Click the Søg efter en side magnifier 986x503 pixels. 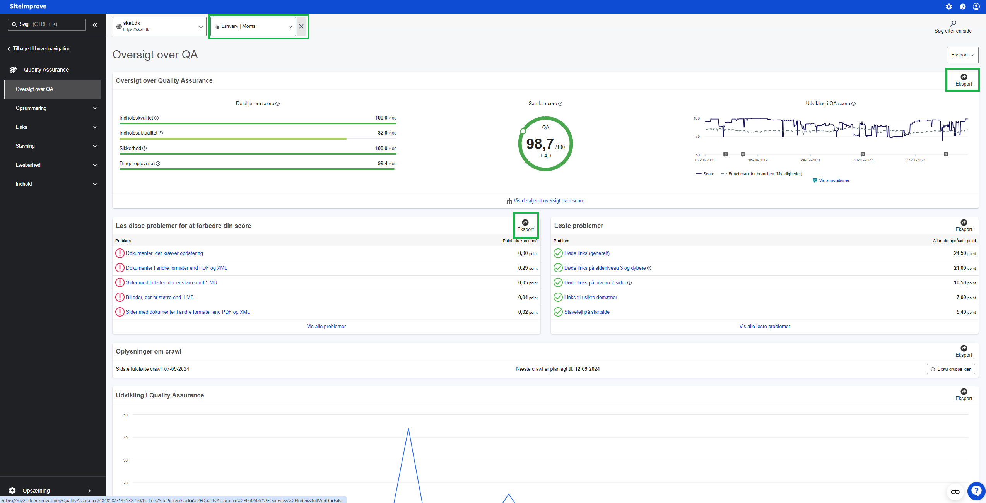click(953, 24)
